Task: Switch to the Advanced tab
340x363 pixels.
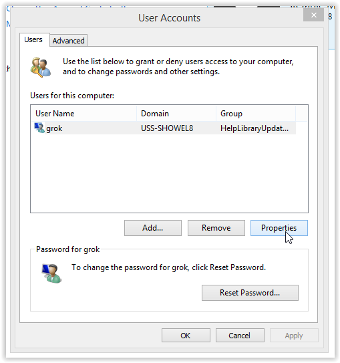Action: pos(68,41)
